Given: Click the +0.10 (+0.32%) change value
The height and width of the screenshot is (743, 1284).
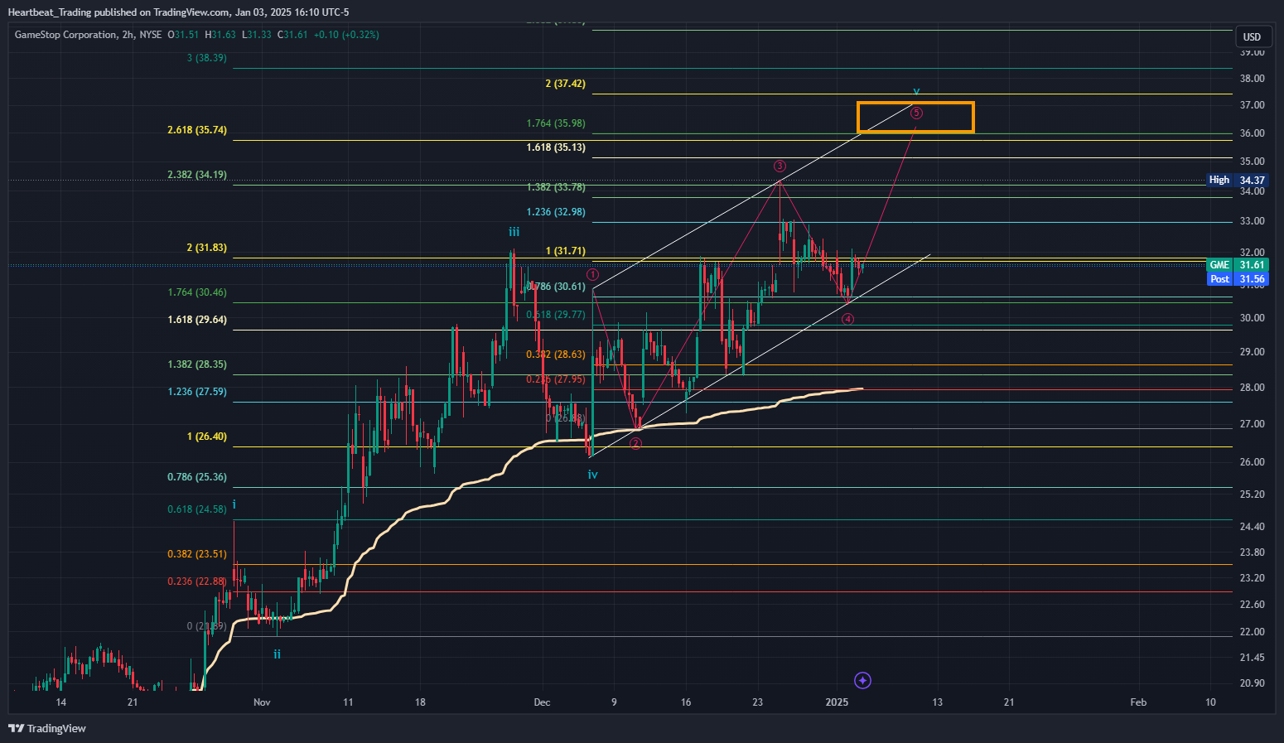Looking at the screenshot, I should tap(346, 35).
